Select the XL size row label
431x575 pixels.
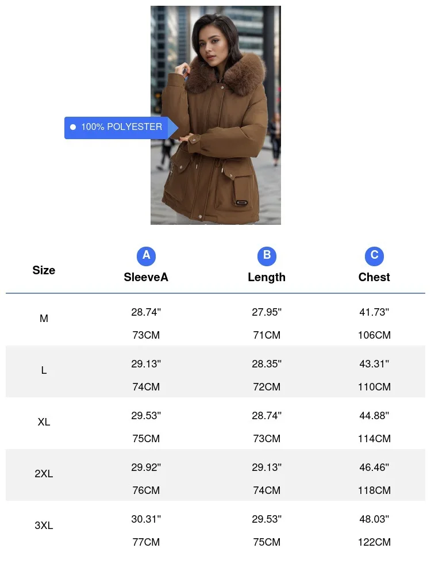(x=44, y=422)
